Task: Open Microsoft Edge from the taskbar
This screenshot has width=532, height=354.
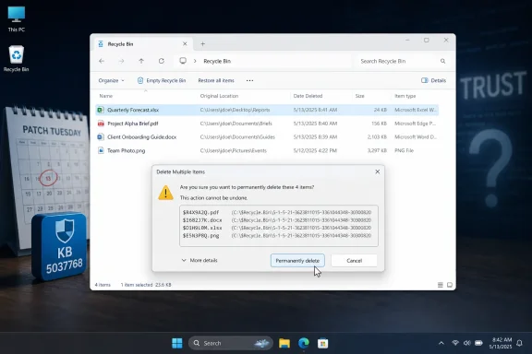Action: point(304,343)
